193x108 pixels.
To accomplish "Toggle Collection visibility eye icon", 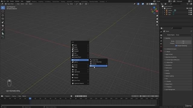I will click(189, 8).
